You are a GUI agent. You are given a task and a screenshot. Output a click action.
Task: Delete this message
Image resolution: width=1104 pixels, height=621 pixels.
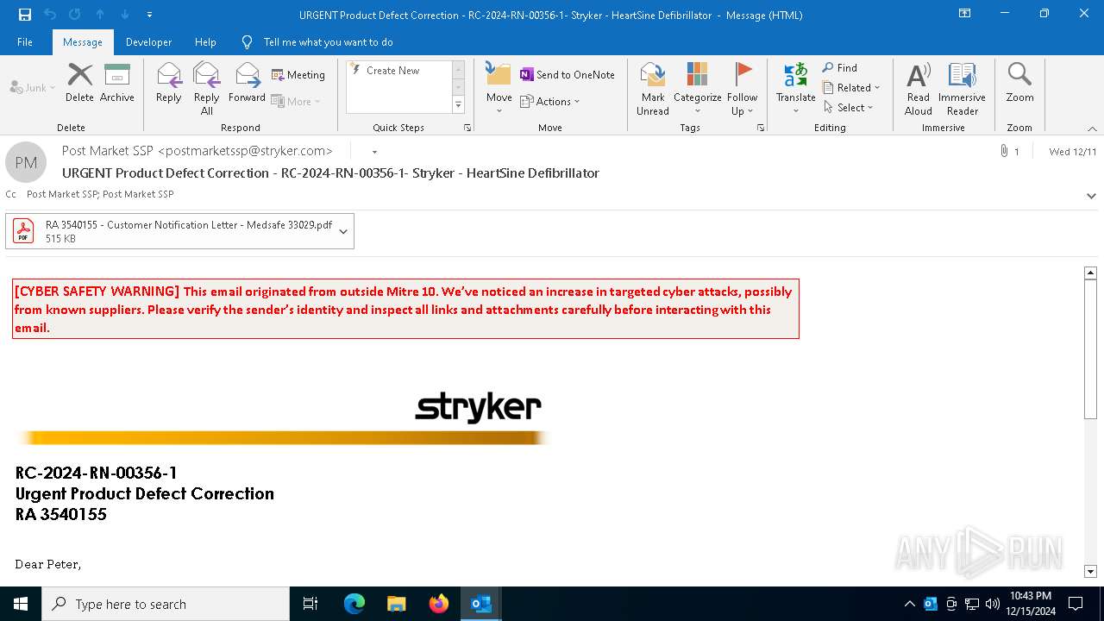tap(79, 83)
